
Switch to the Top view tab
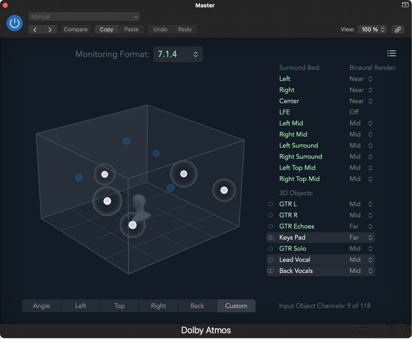click(119, 306)
